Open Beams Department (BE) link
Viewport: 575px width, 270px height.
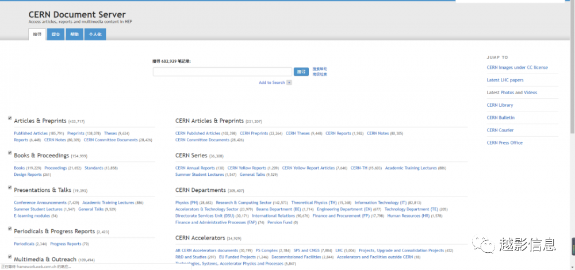pos(279,209)
